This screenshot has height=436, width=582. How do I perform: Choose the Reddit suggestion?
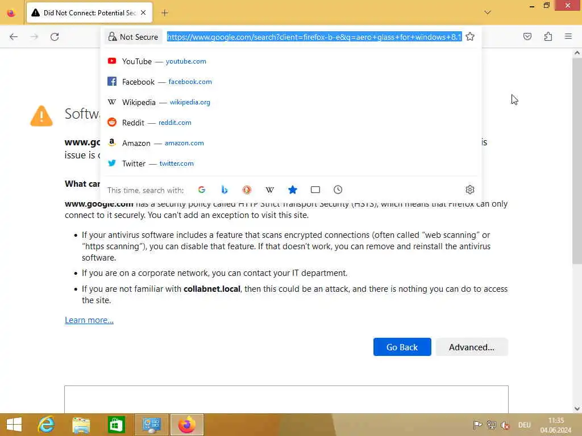click(291, 123)
